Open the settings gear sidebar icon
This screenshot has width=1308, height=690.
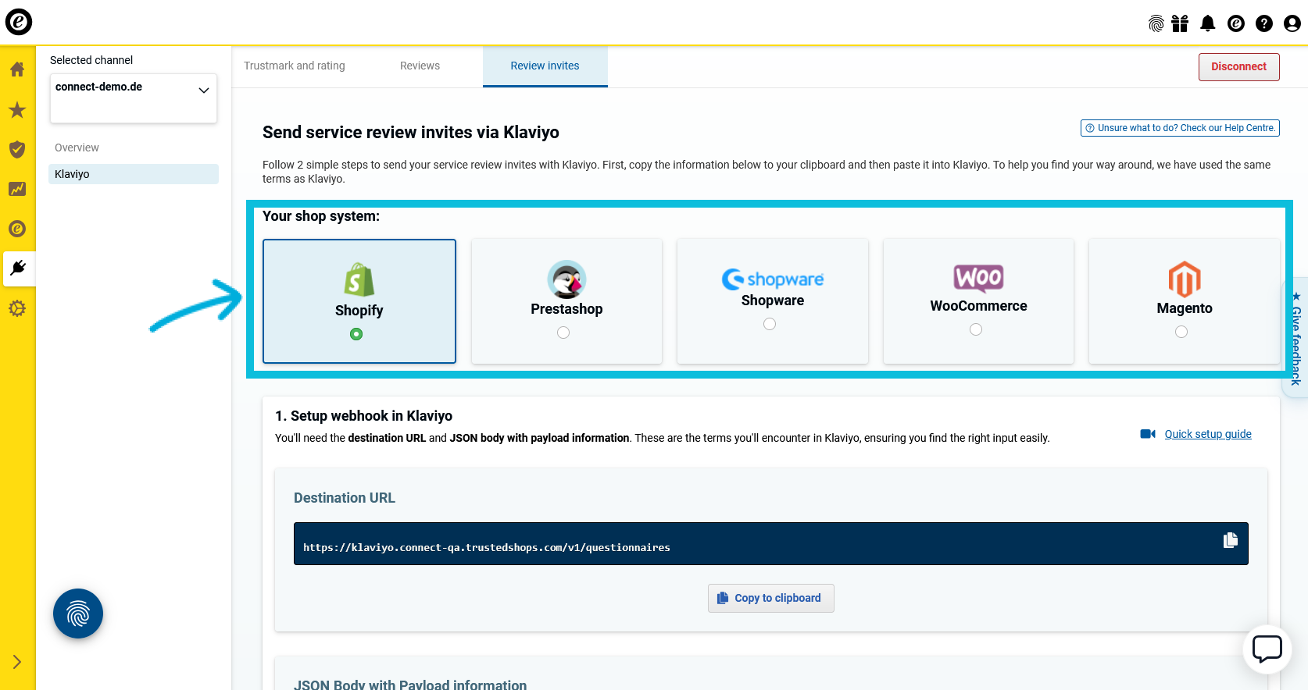[x=17, y=308]
